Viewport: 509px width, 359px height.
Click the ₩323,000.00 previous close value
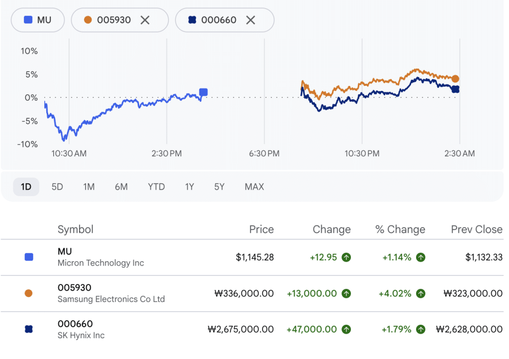473,293
